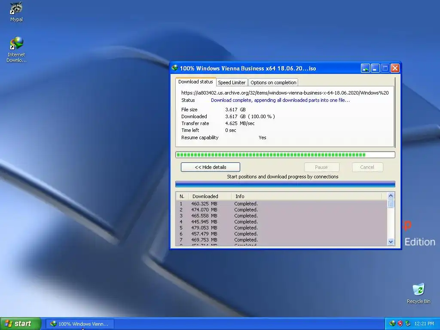
Task: Click the IDM icon in the system tray
Action: click(392, 324)
